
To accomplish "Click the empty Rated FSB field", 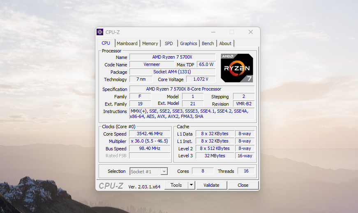I will pos(150,155).
